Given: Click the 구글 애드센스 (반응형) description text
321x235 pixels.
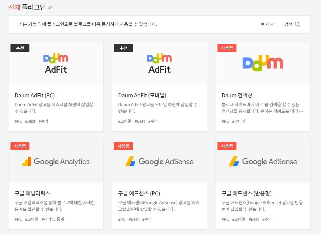Looking at the screenshot, I should click(262, 206).
